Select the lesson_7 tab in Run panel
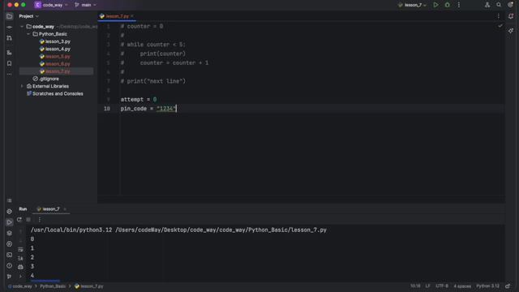This screenshot has width=519, height=292. (x=50, y=209)
